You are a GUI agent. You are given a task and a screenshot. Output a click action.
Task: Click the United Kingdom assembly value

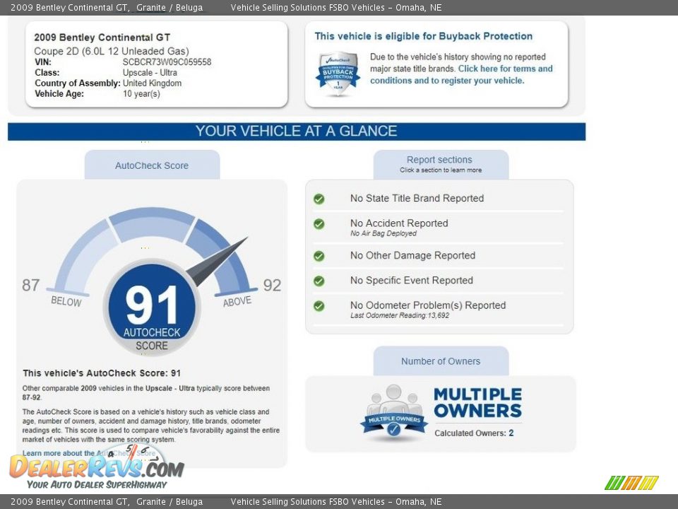(153, 83)
